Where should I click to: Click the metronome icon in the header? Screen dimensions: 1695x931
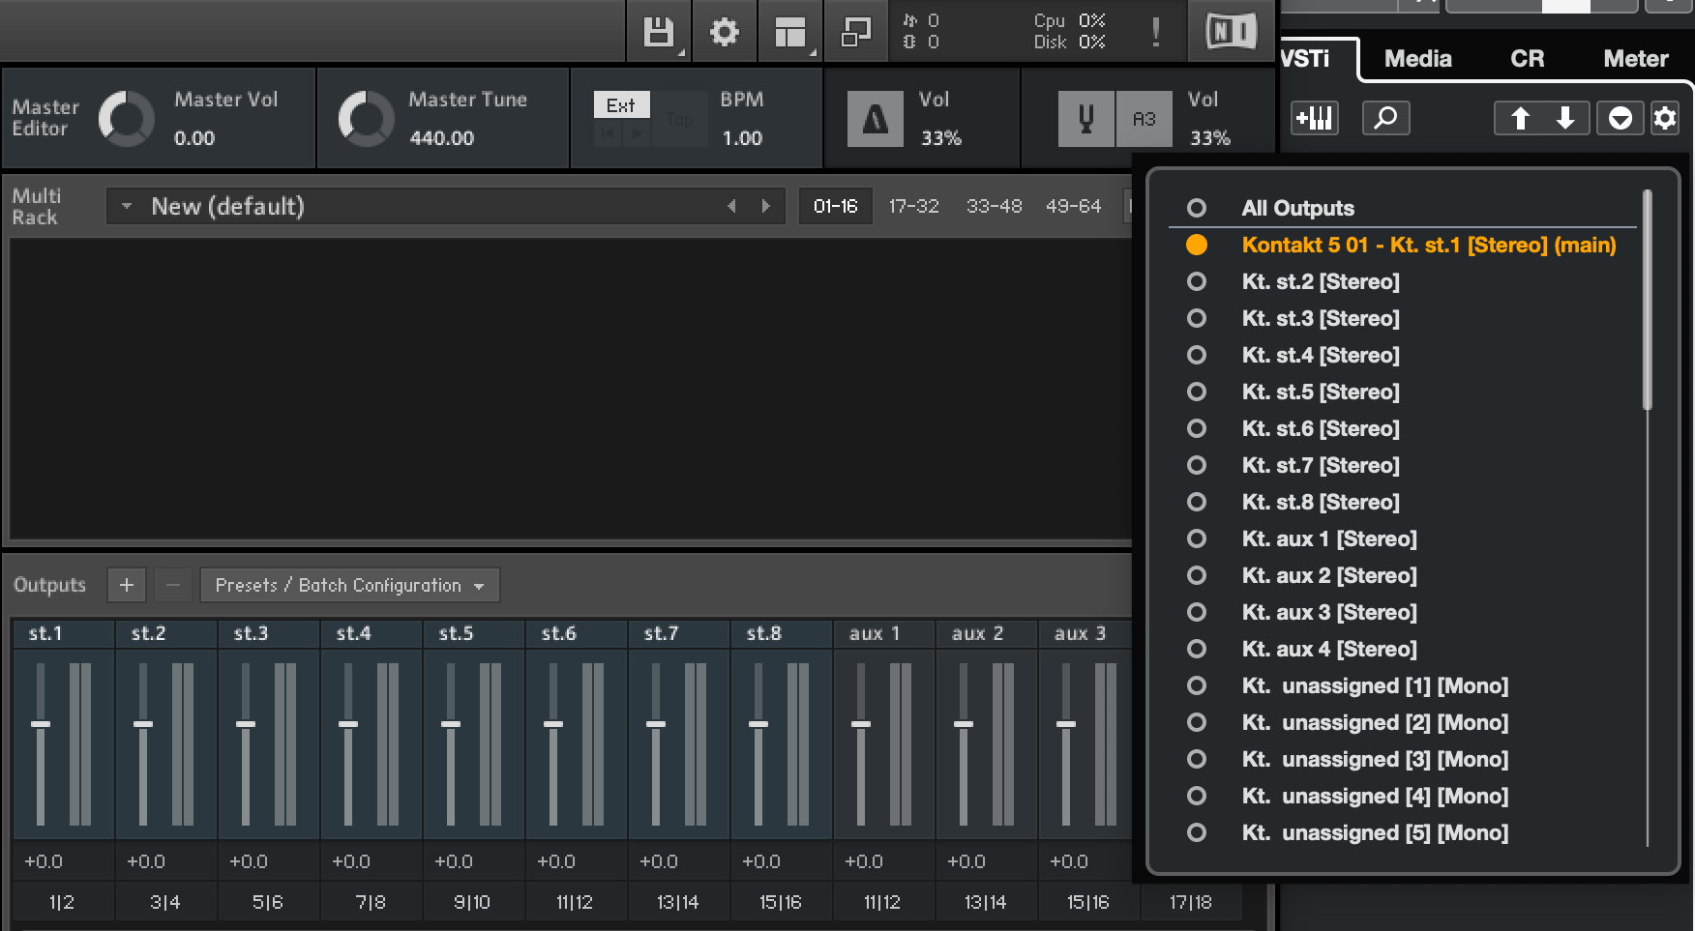(x=874, y=118)
